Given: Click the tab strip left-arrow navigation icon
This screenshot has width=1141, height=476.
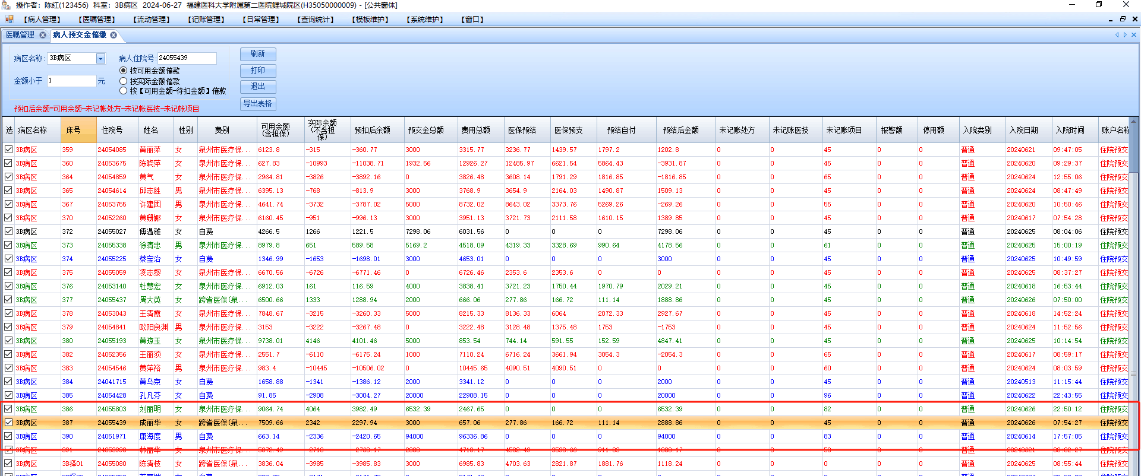Looking at the screenshot, I should pos(1117,35).
